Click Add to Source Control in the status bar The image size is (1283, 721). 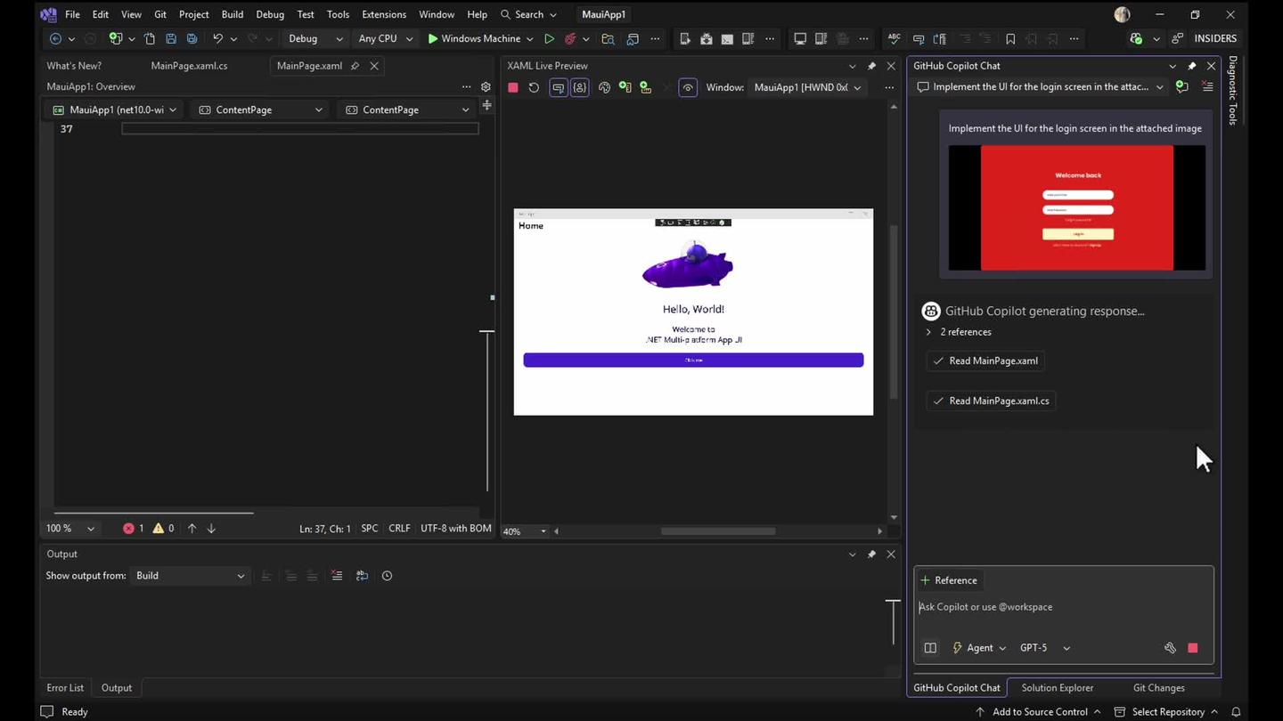(x=1040, y=711)
